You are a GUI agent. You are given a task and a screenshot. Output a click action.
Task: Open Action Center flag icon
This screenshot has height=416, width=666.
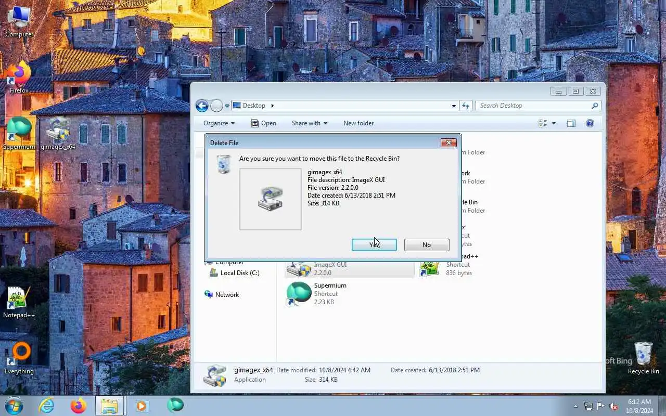601,406
